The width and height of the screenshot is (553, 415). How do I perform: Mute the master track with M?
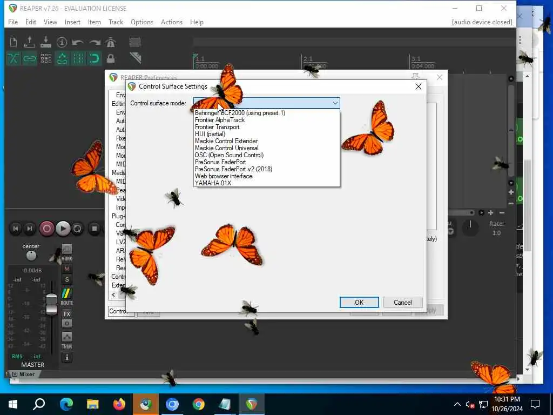[x=67, y=269]
